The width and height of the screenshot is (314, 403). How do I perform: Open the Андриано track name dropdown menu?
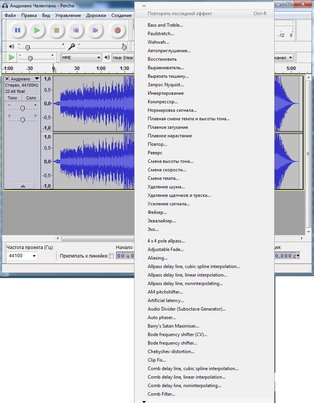[x=37, y=79]
